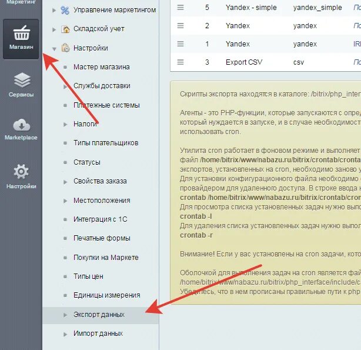Click the csv file cell
The width and height of the screenshot is (361, 350).
pos(299,62)
